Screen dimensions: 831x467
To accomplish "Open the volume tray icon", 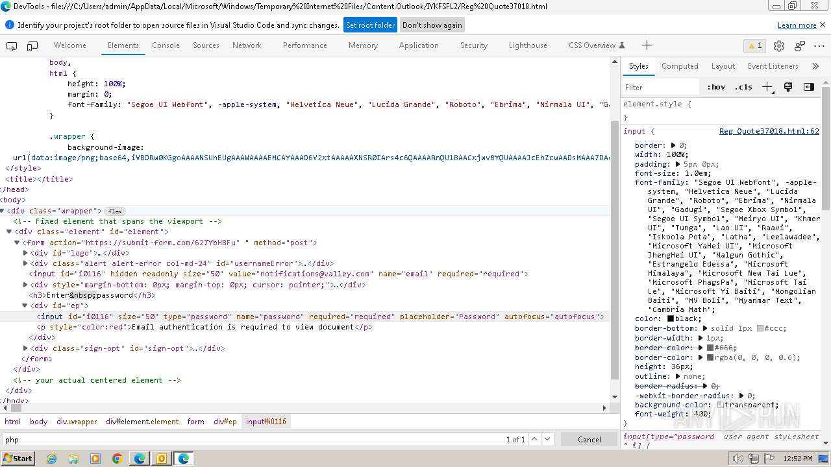I will pos(737,459).
